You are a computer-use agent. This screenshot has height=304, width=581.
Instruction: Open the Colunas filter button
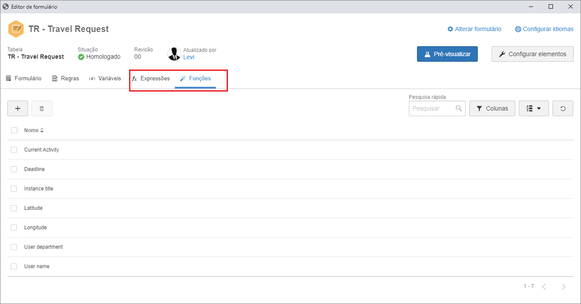(x=492, y=108)
